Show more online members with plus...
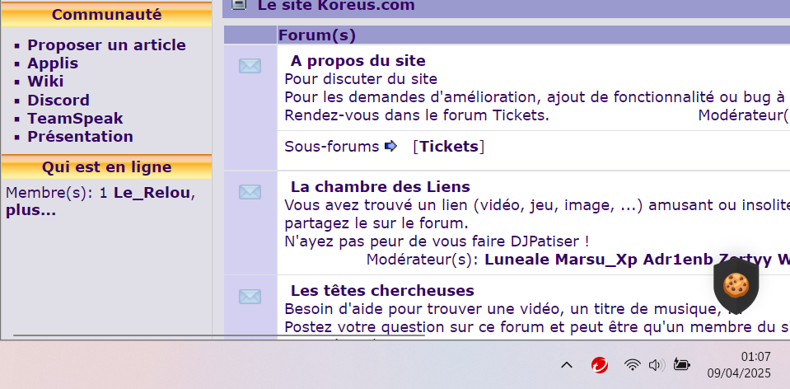The image size is (790, 389). (x=31, y=210)
